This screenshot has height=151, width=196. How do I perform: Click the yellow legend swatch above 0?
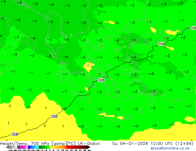[x=50, y=147]
